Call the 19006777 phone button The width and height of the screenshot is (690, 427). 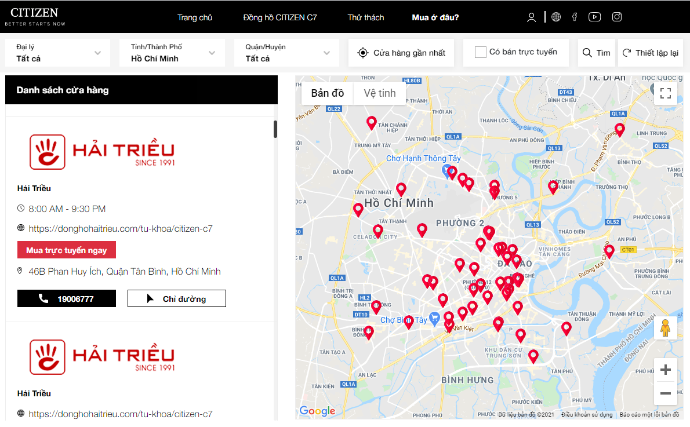pyautogui.click(x=67, y=298)
